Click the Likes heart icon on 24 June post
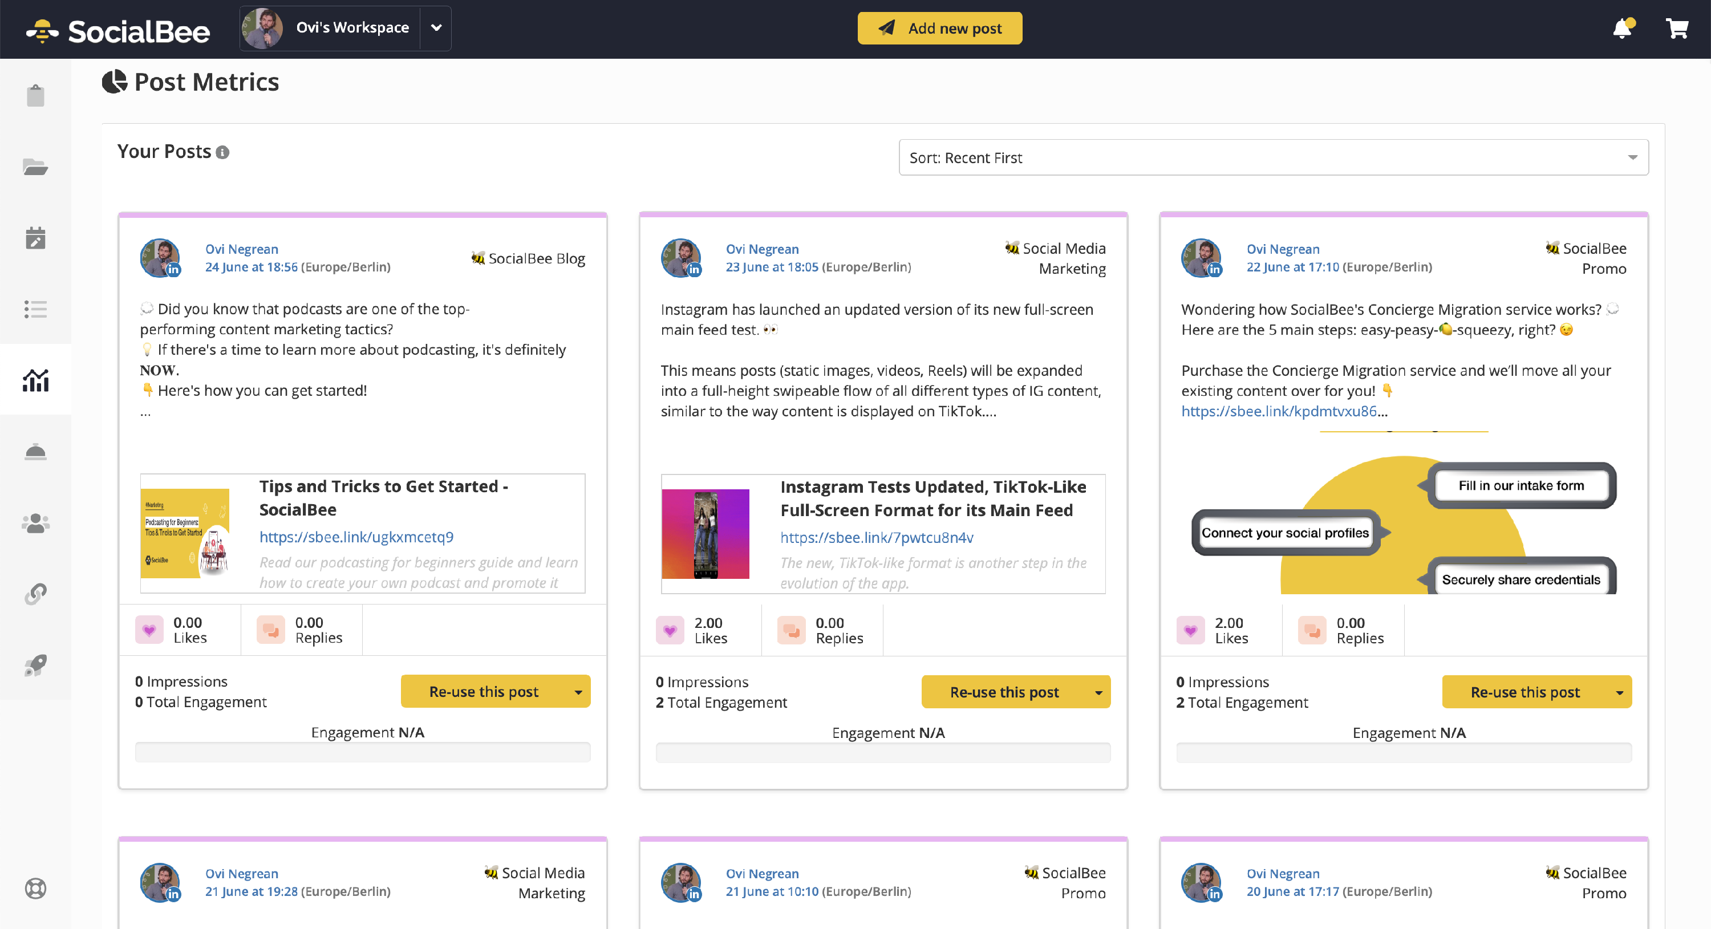Screen dimensions: 1711x929 [149, 630]
